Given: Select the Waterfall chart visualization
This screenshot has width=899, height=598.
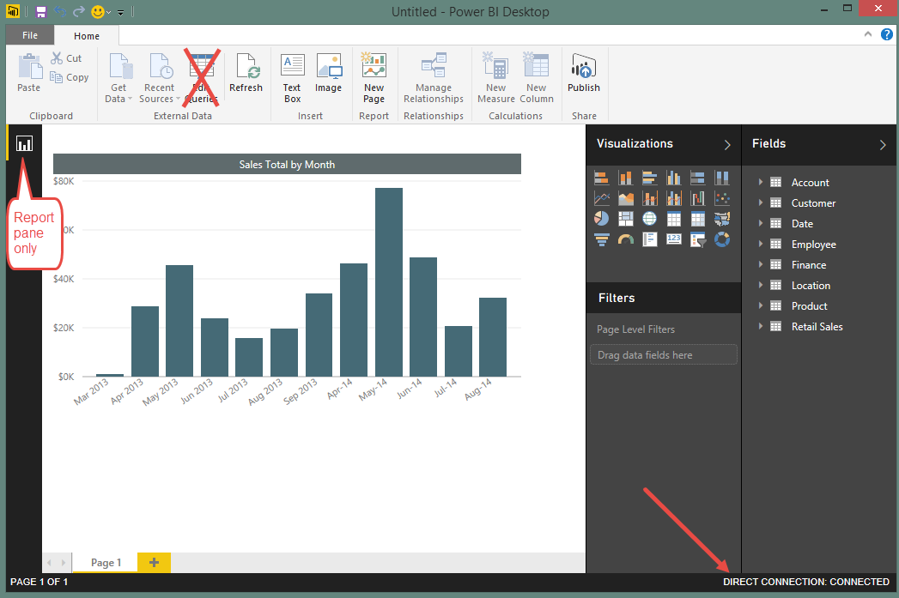Looking at the screenshot, I should pyautogui.click(x=698, y=199).
